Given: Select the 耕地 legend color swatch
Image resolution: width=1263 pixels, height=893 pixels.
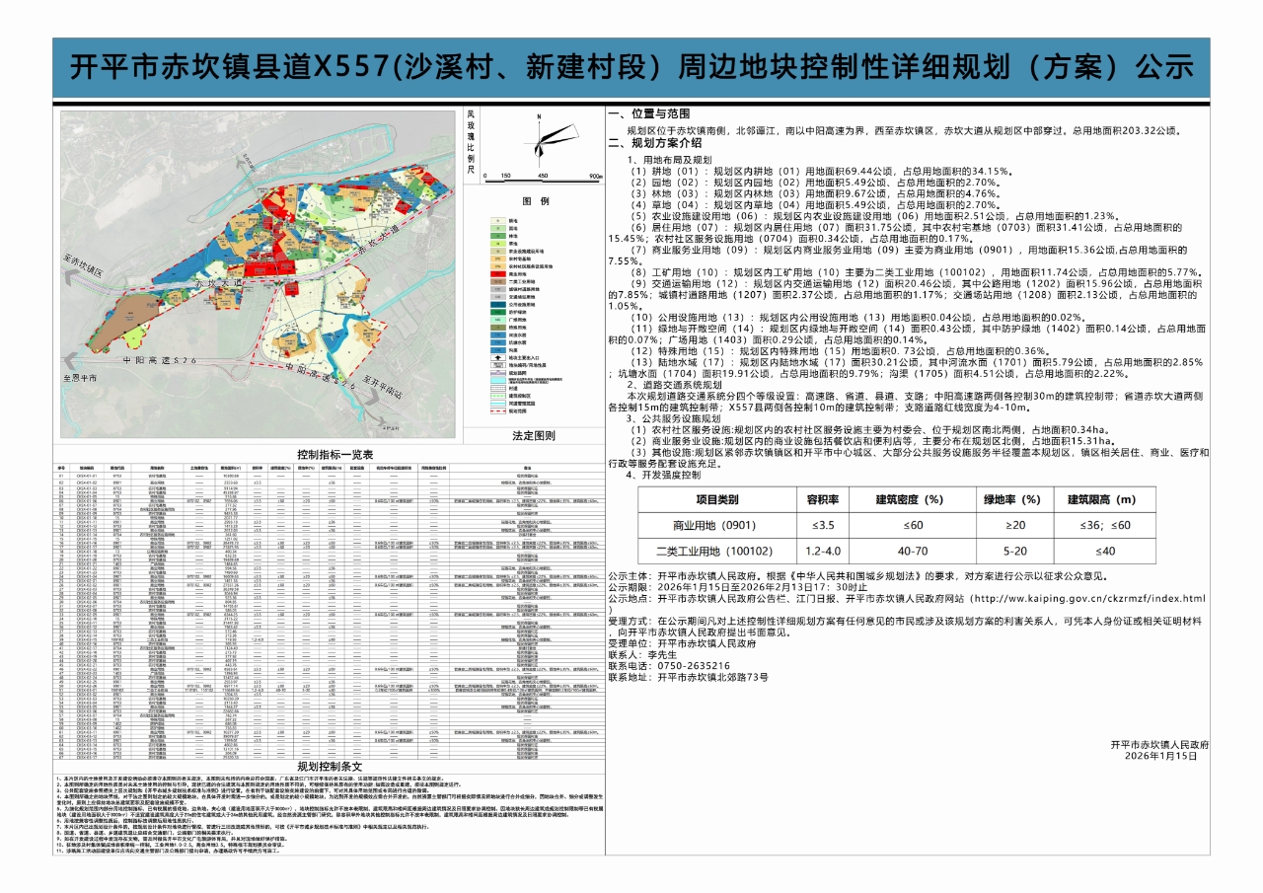Looking at the screenshot, I should tap(496, 222).
